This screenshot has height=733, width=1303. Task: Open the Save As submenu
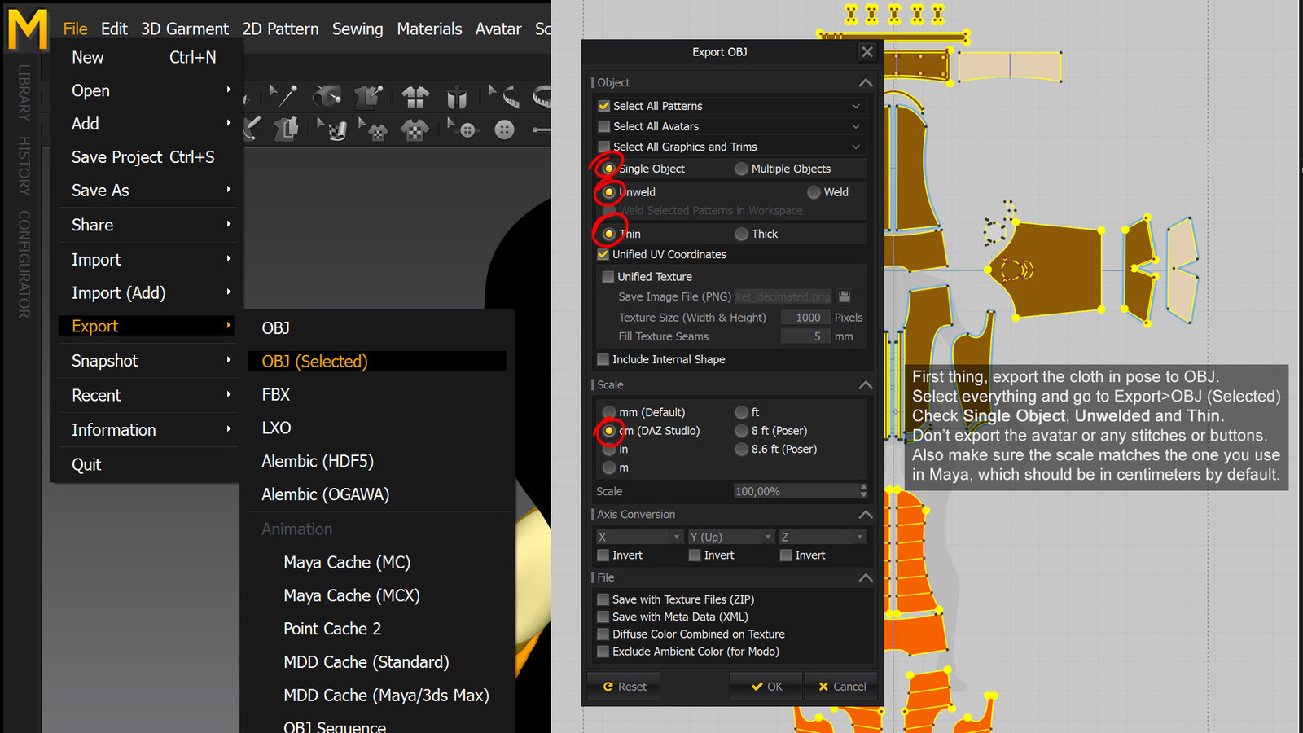point(147,191)
